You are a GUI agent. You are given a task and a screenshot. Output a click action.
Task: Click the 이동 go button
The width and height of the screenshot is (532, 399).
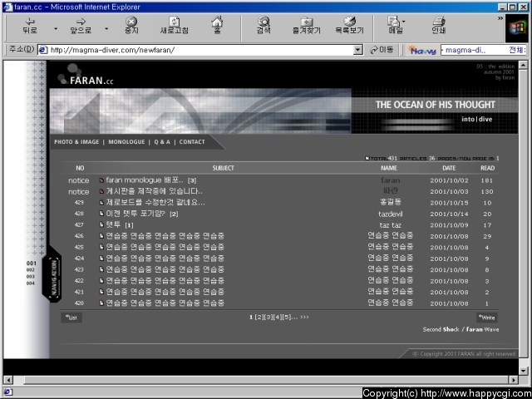pyautogui.click(x=382, y=50)
